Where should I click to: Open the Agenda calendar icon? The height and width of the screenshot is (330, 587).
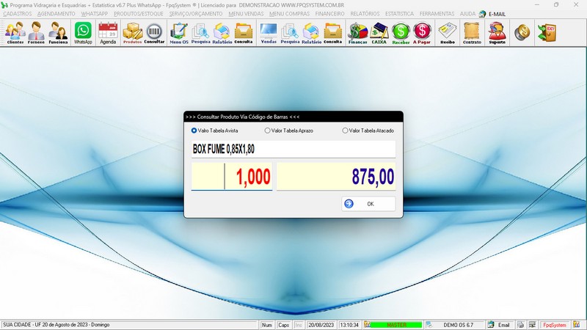pos(108,33)
